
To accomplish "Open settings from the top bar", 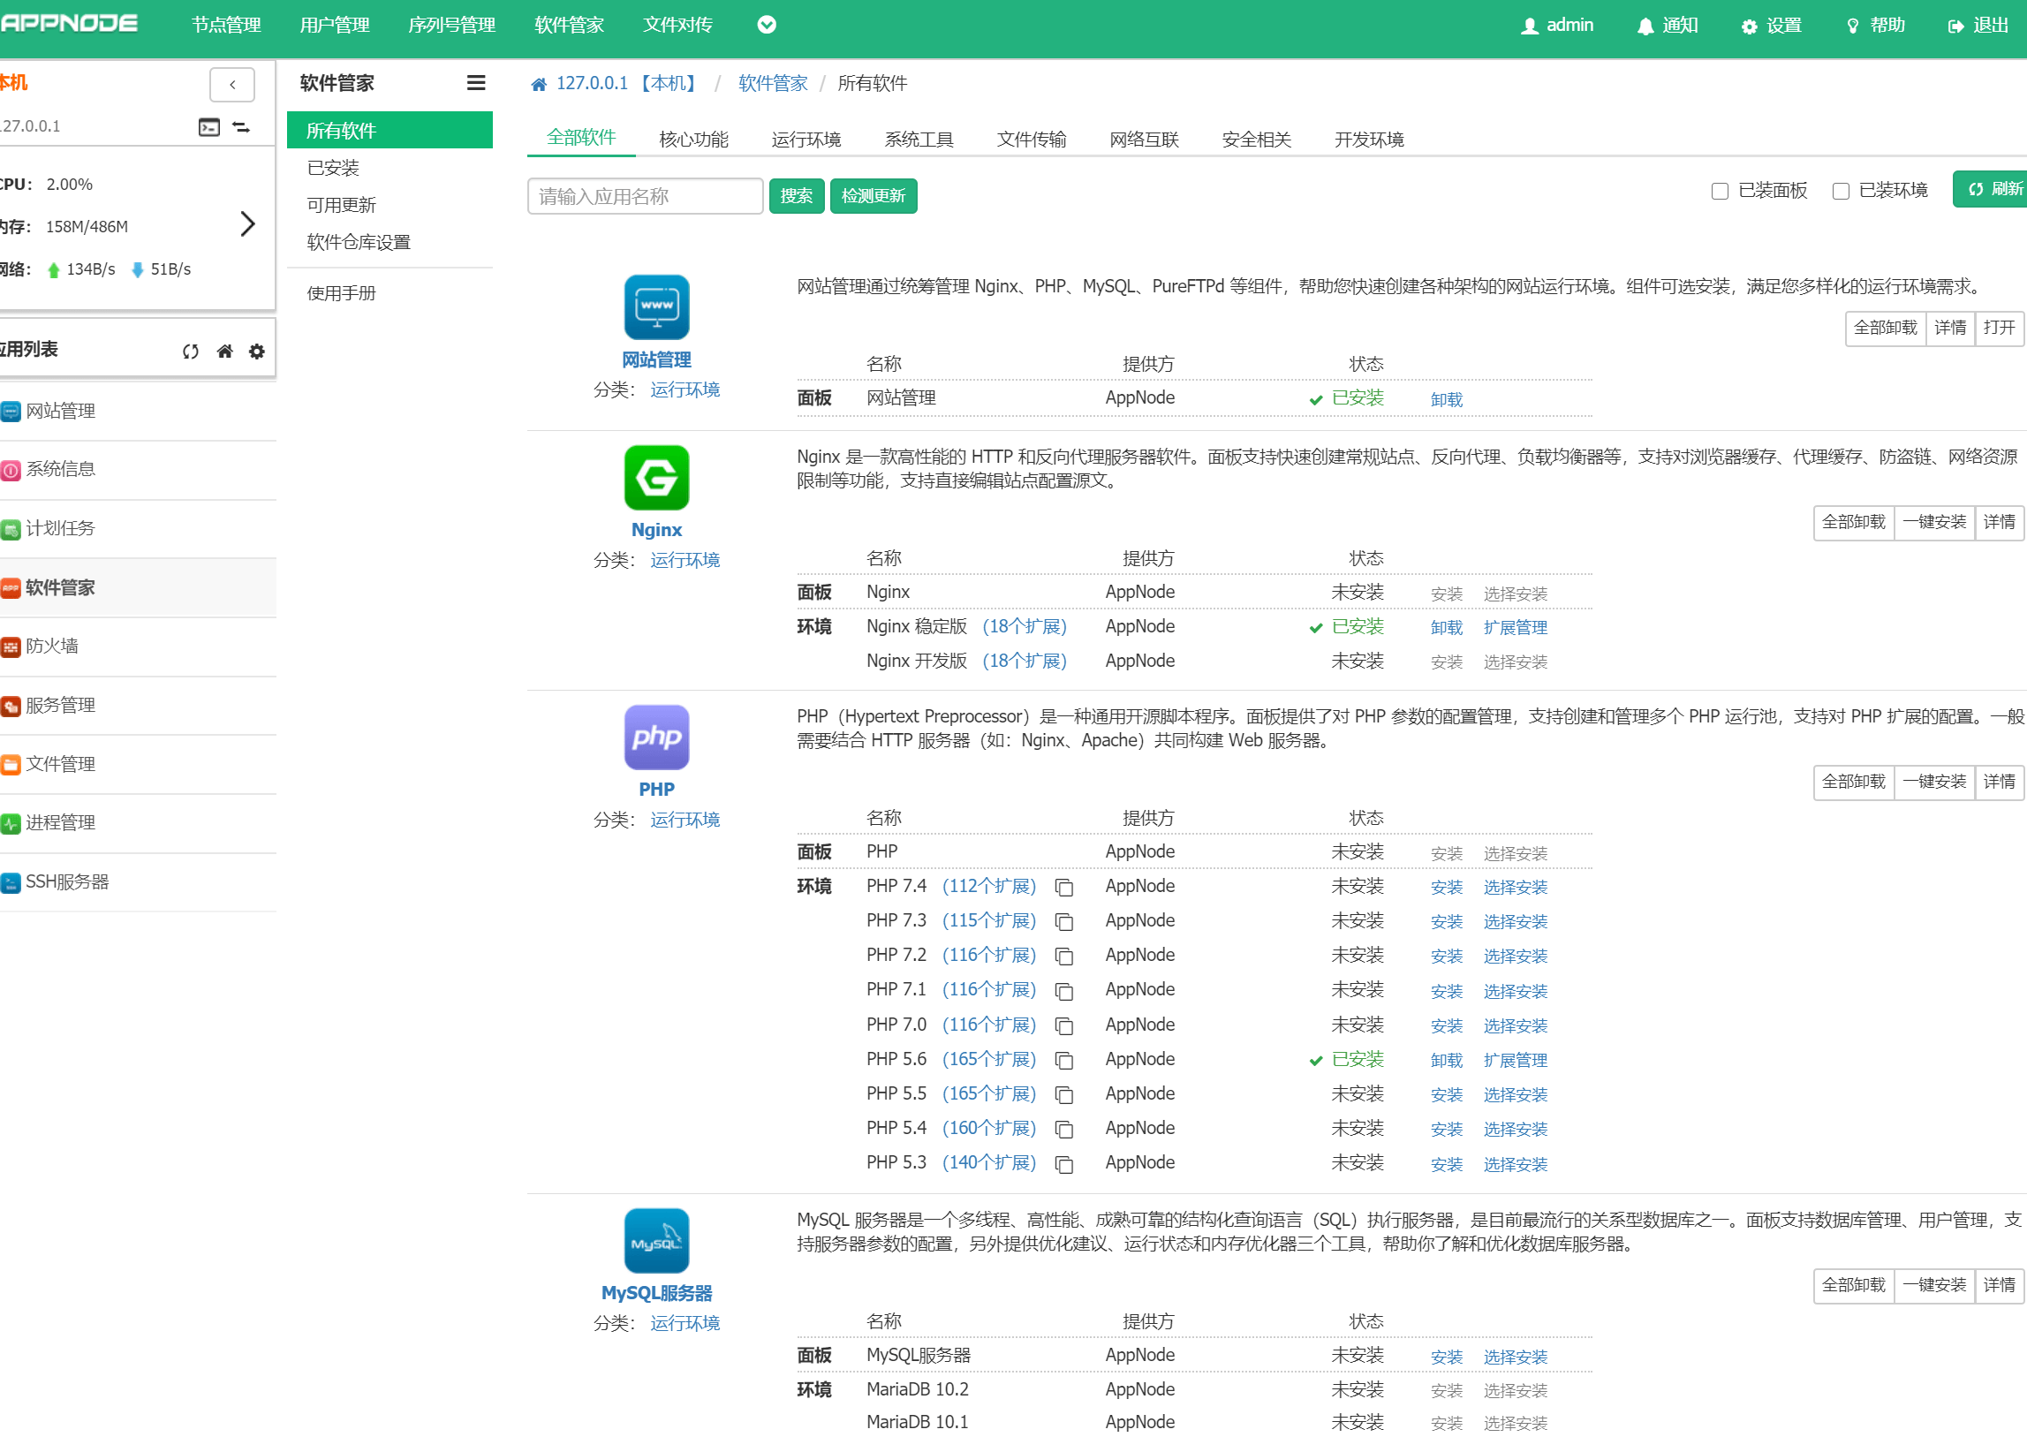I will point(1770,26).
